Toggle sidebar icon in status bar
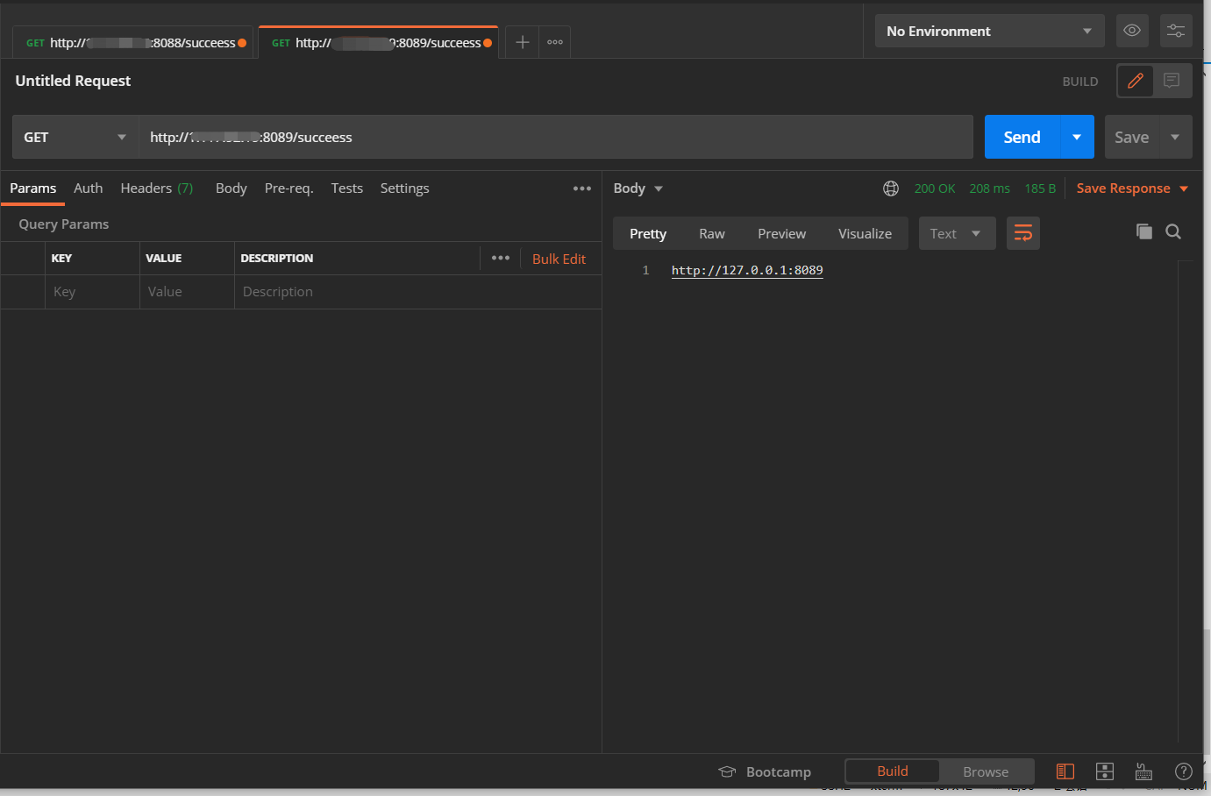1211x796 pixels. 1065,771
